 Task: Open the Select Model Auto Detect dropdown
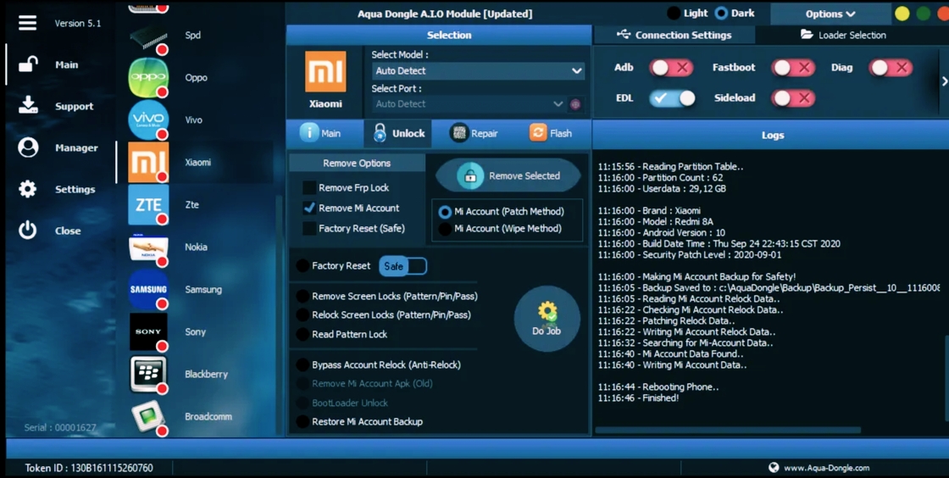click(478, 71)
